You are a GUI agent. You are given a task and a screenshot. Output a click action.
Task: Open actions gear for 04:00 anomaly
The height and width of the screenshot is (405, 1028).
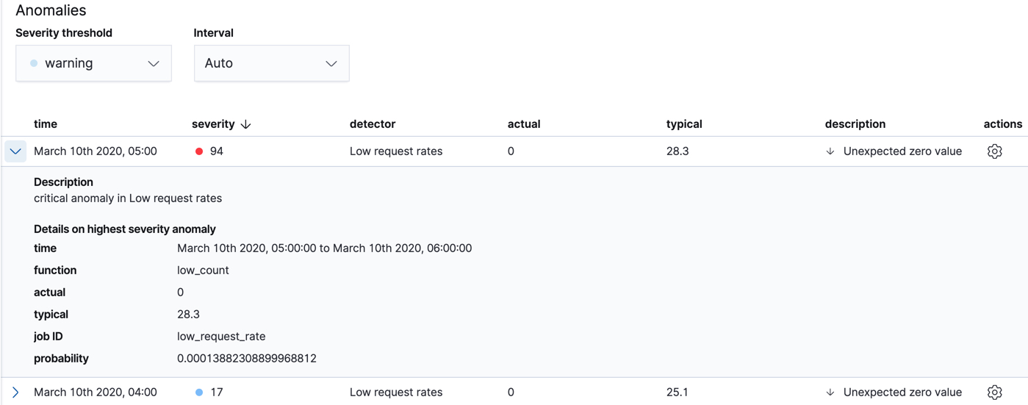994,393
